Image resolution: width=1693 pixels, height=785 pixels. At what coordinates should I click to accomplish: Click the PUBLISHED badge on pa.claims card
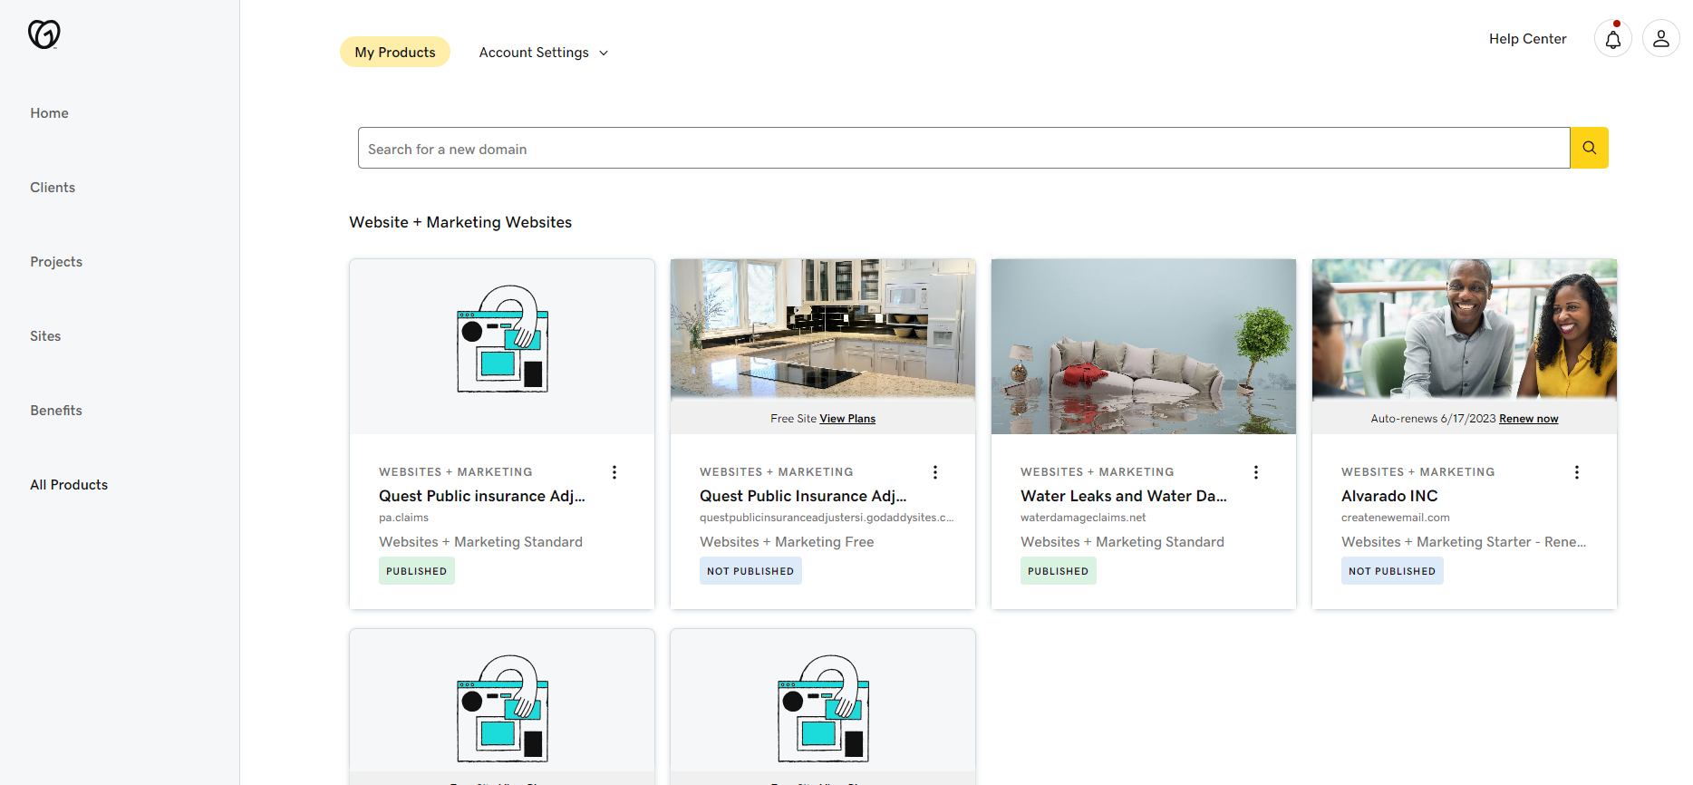tap(417, 571)
